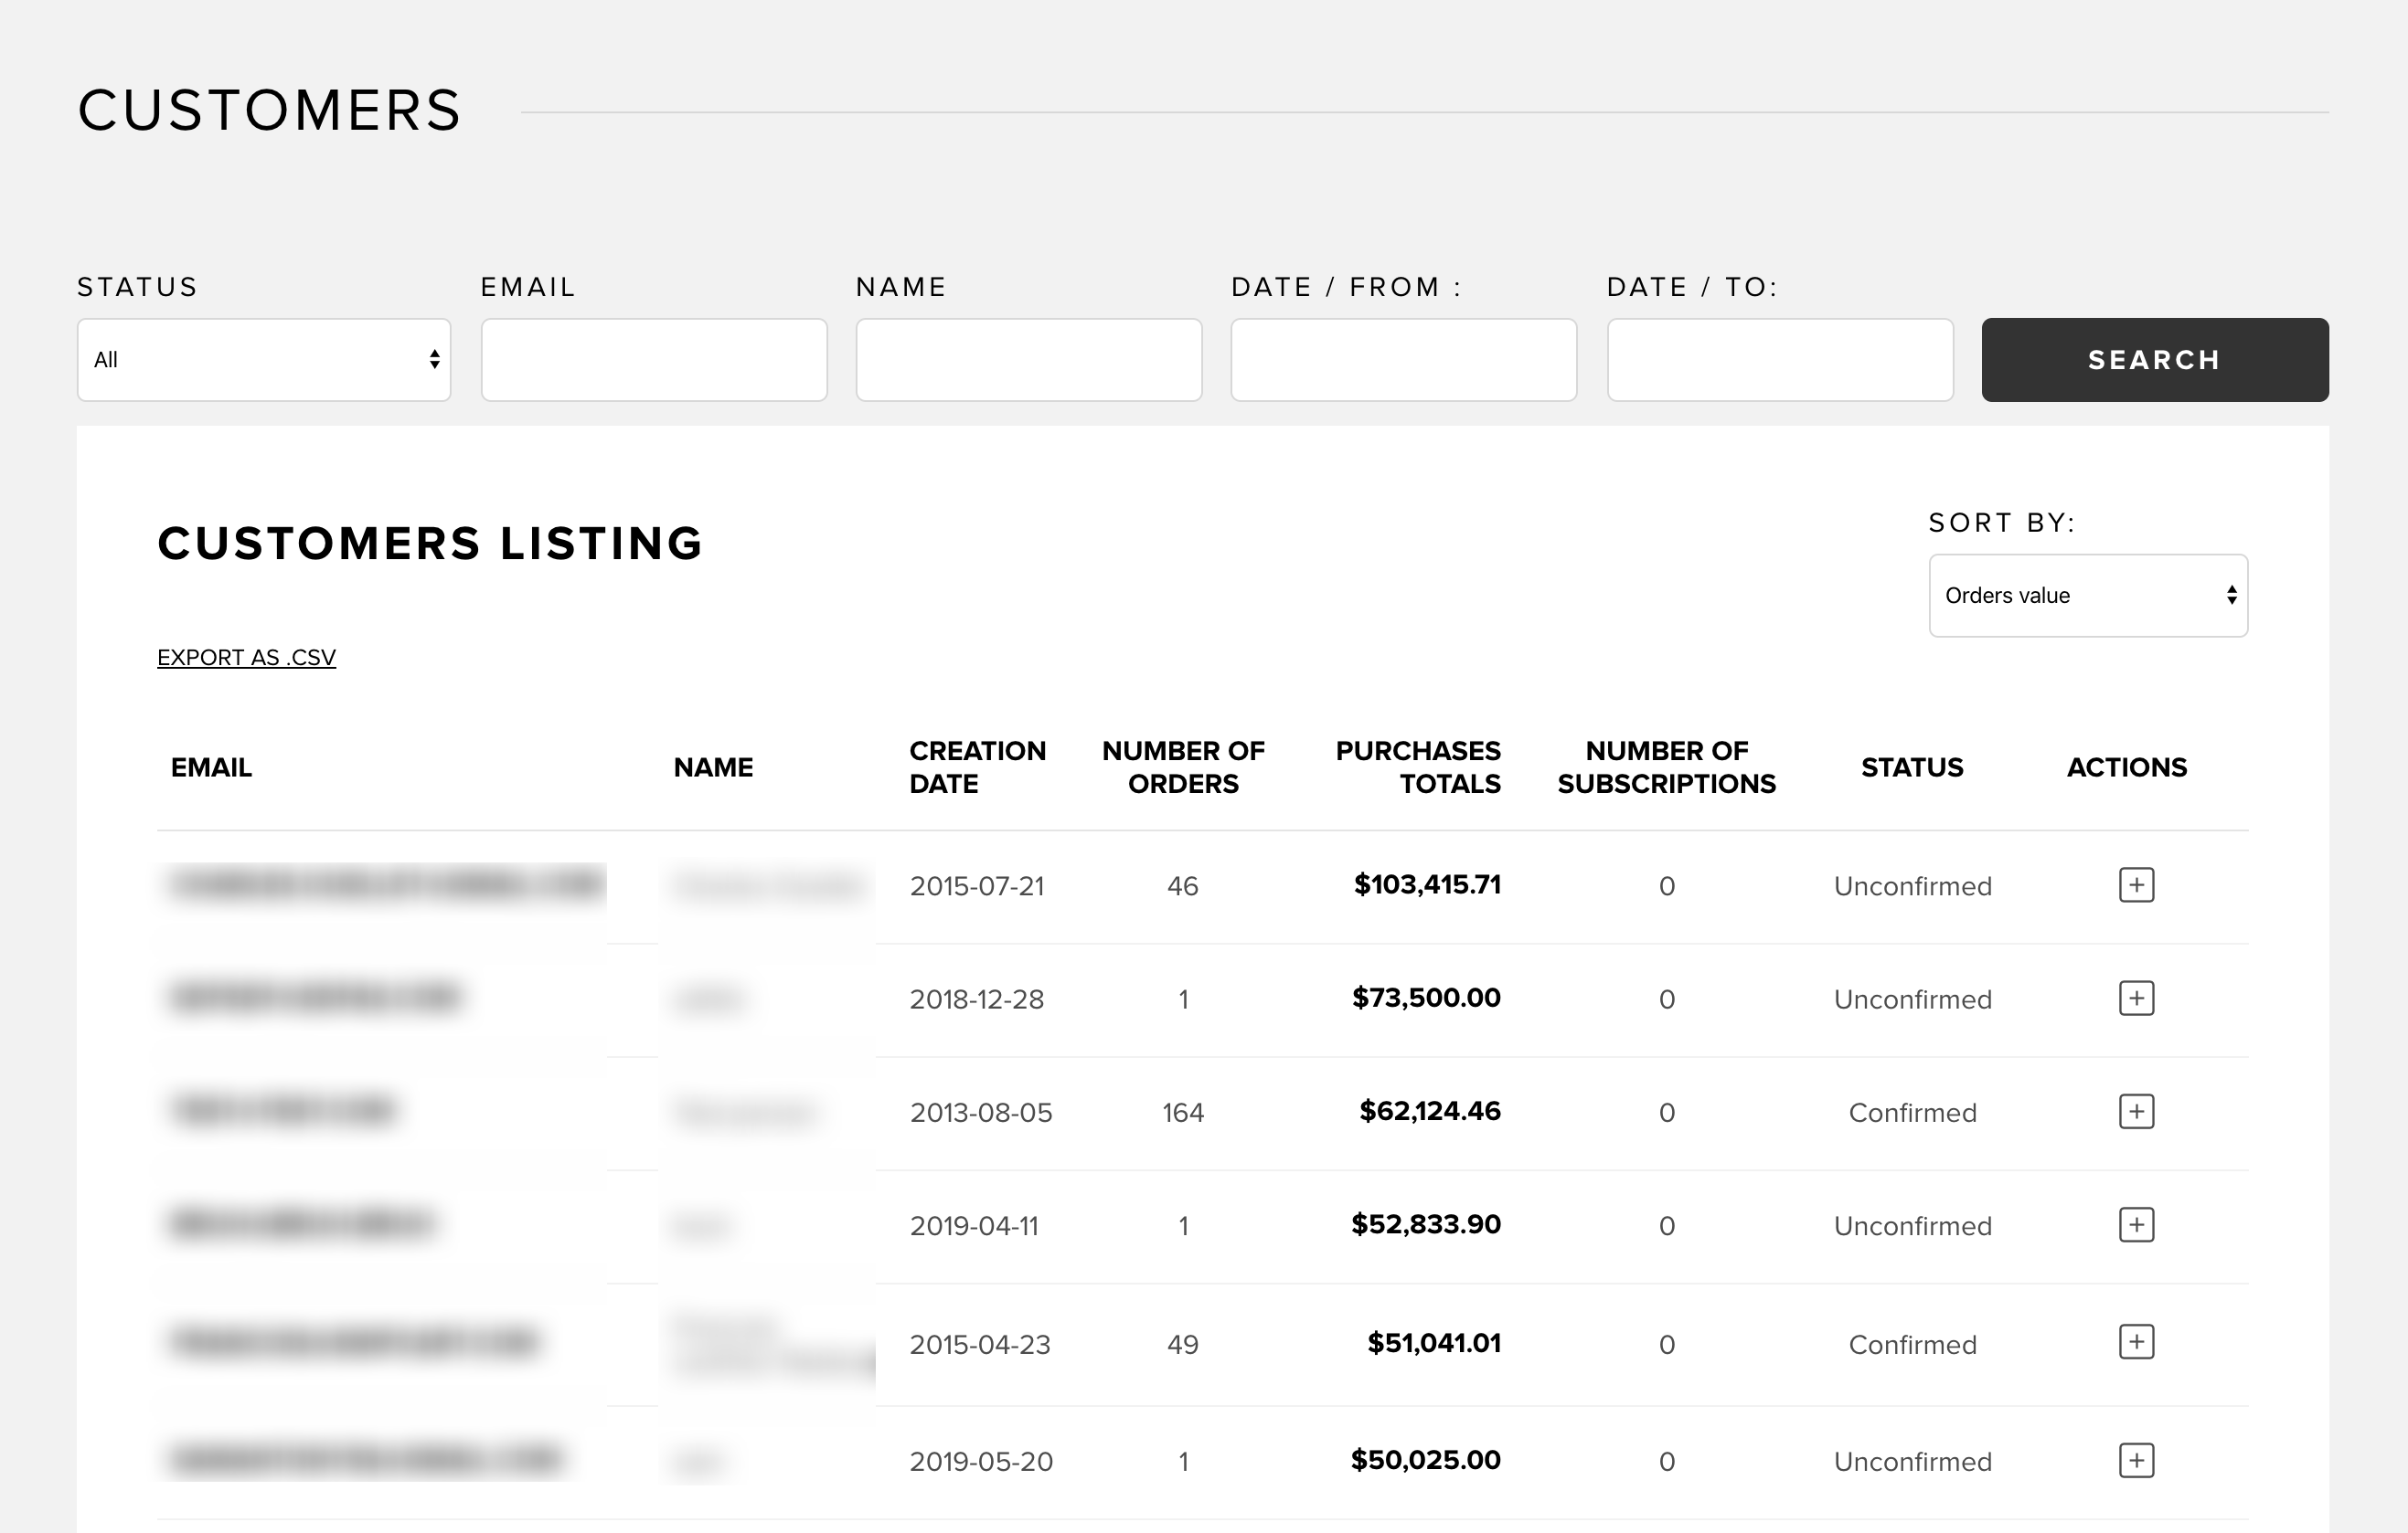Open the Sort By Orders value dropdown
Image resolution: width=2408 pixels, height=1533 pixels.
2087,596
